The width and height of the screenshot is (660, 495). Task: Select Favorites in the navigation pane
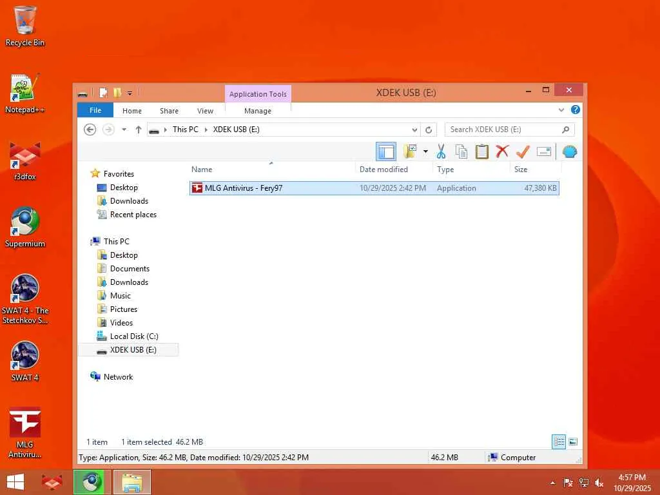click(x=119, y=174)
